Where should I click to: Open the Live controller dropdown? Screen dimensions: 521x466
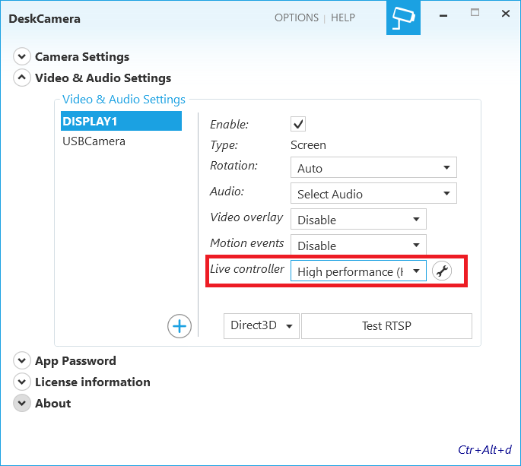(x=357, y=271)
